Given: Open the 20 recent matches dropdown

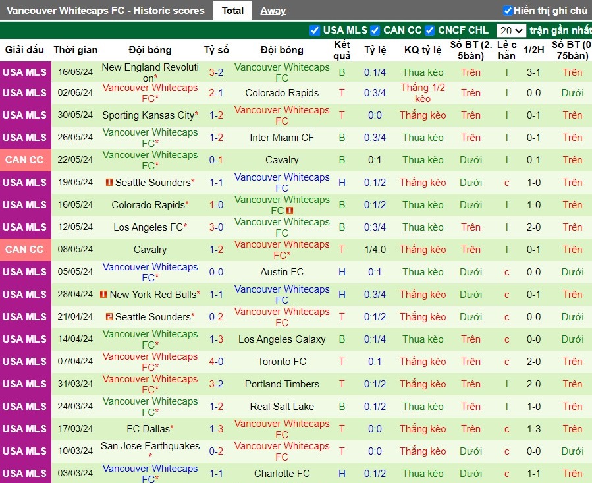Looking at the screenshot, I should 511,30.
